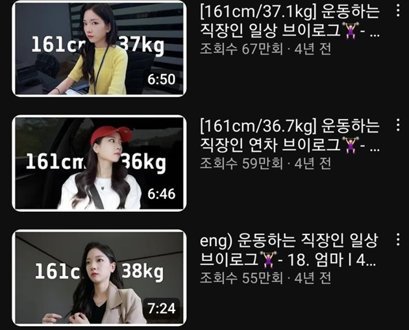Click weightlifter emoji in second video title
The width and height of the screenshot is (409, 330).
click(351, 145)
